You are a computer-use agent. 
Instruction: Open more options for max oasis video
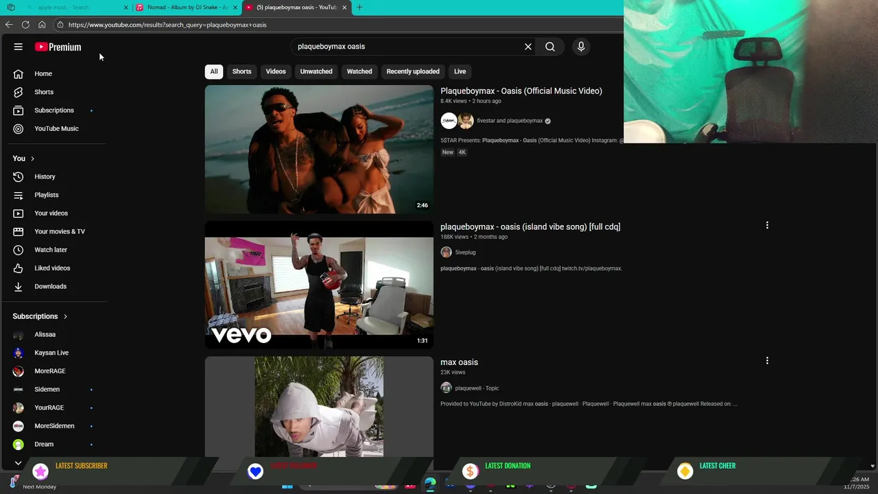click(x=767, y=360)
